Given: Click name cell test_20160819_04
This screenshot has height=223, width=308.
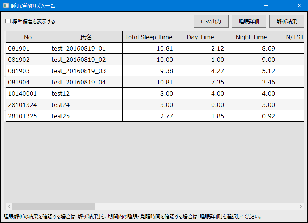Looking at the screenshot, I should 86,82.
